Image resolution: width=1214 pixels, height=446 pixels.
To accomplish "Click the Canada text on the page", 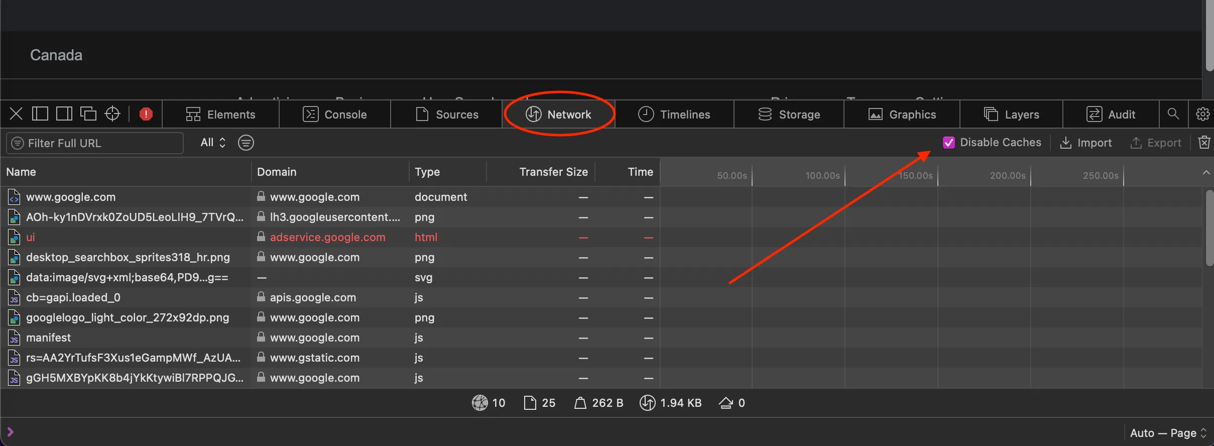I will (56, 55).
